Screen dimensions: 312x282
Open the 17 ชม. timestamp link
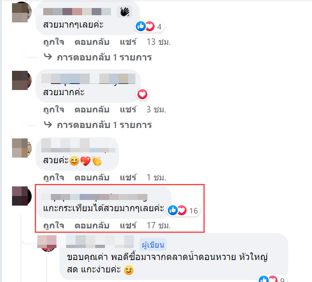pyautogui.click(x=159, y=226)
